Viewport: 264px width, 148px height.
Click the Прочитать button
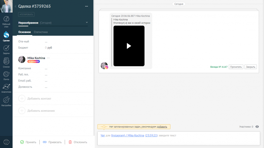click(236, 67)
